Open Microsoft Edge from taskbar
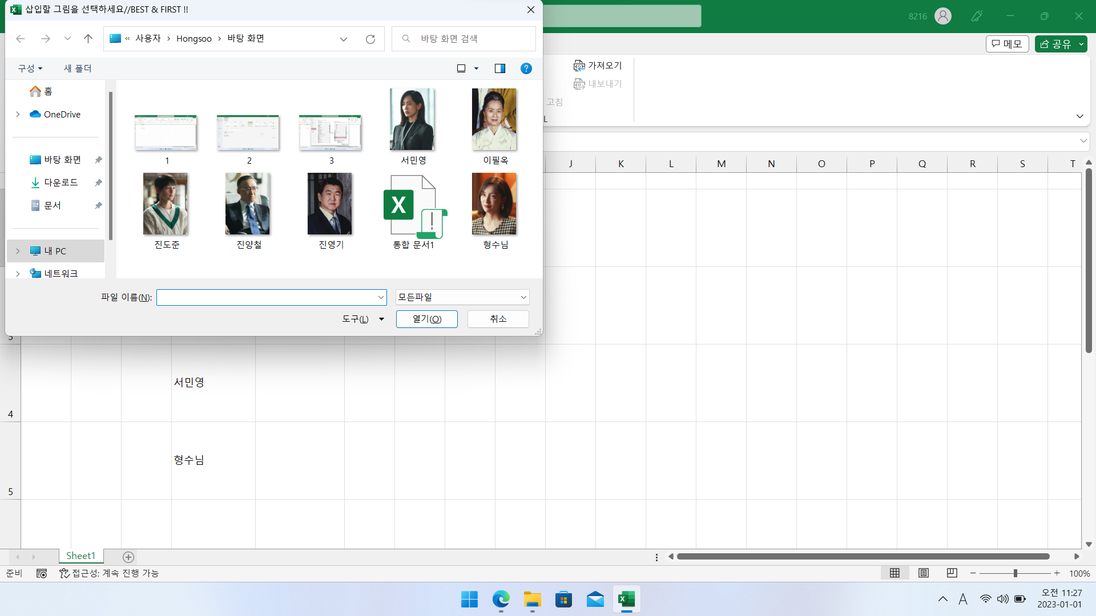The width and height of the screenshot is (1096, 616). coord(501,599)
